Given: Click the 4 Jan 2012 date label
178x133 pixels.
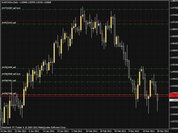Looking at the screenshot, I should point(34,131).
